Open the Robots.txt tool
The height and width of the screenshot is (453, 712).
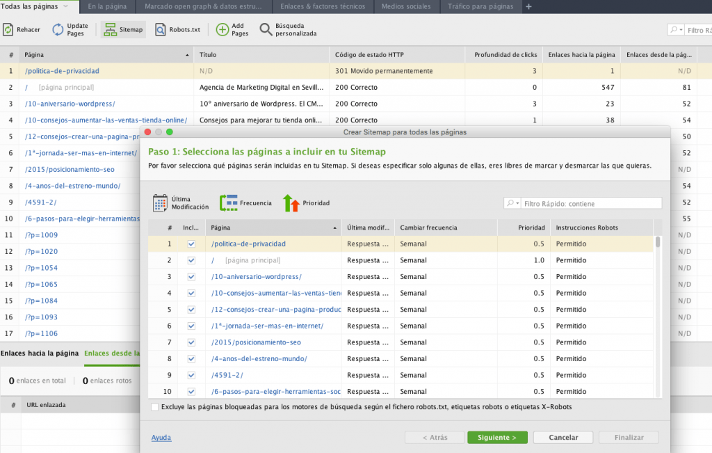177,29
